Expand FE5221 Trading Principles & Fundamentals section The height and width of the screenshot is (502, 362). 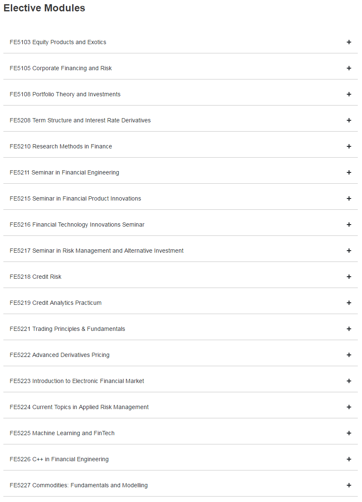coord(180,329)
